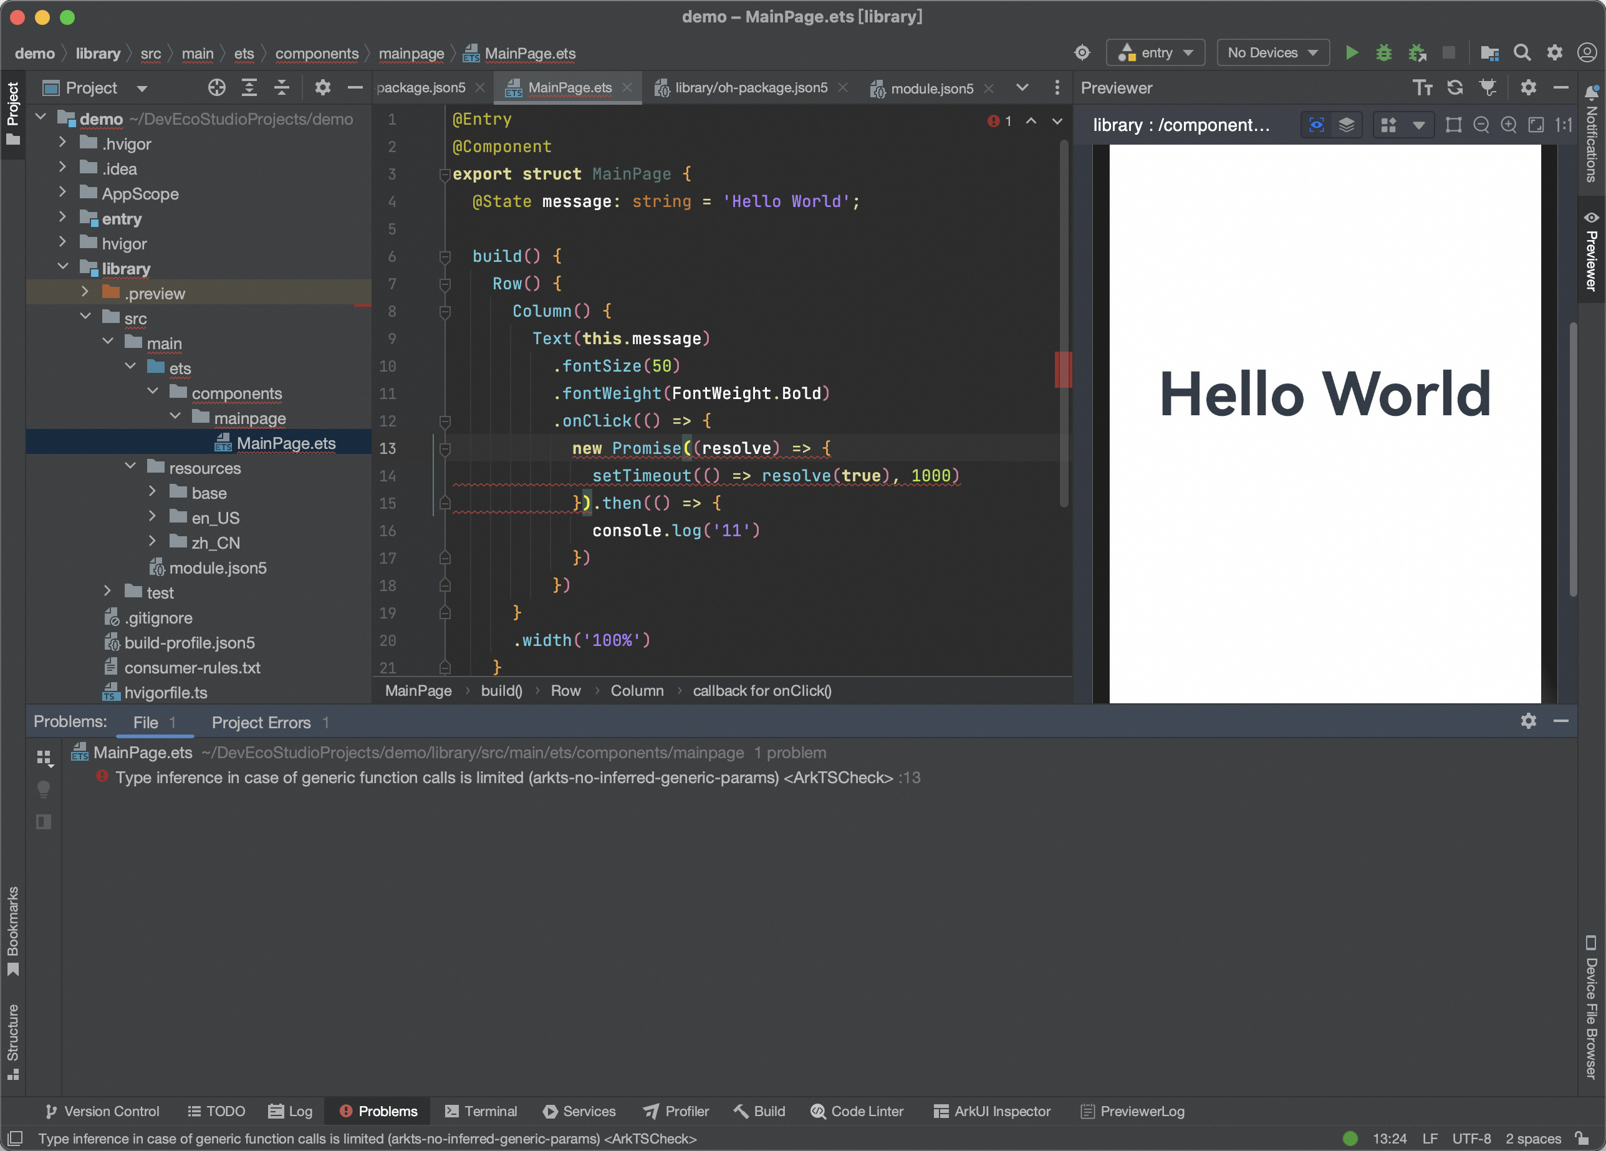Toggle the editor preview pane icon in Problems
Image resolution: width=1606 pixels, height=1151 pixels.
(43, 822)
